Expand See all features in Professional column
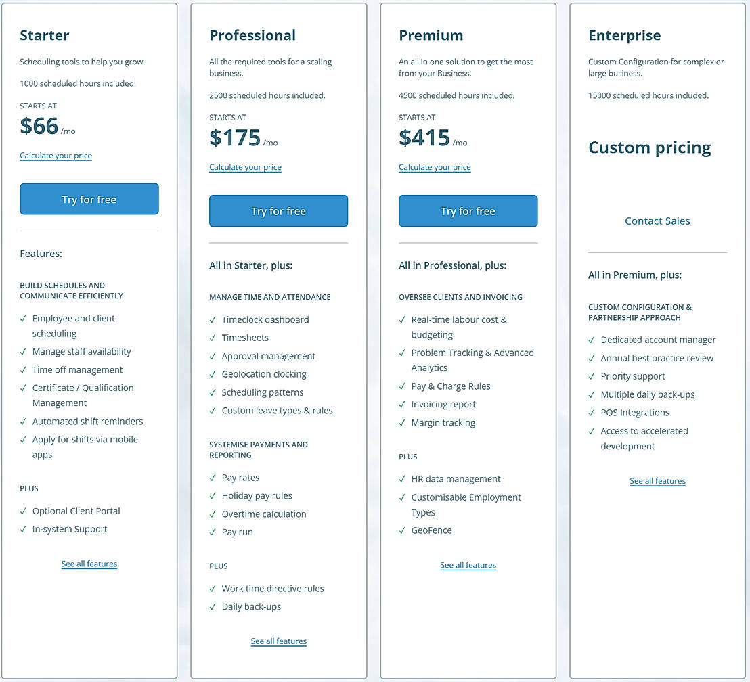 coord(278,641)
